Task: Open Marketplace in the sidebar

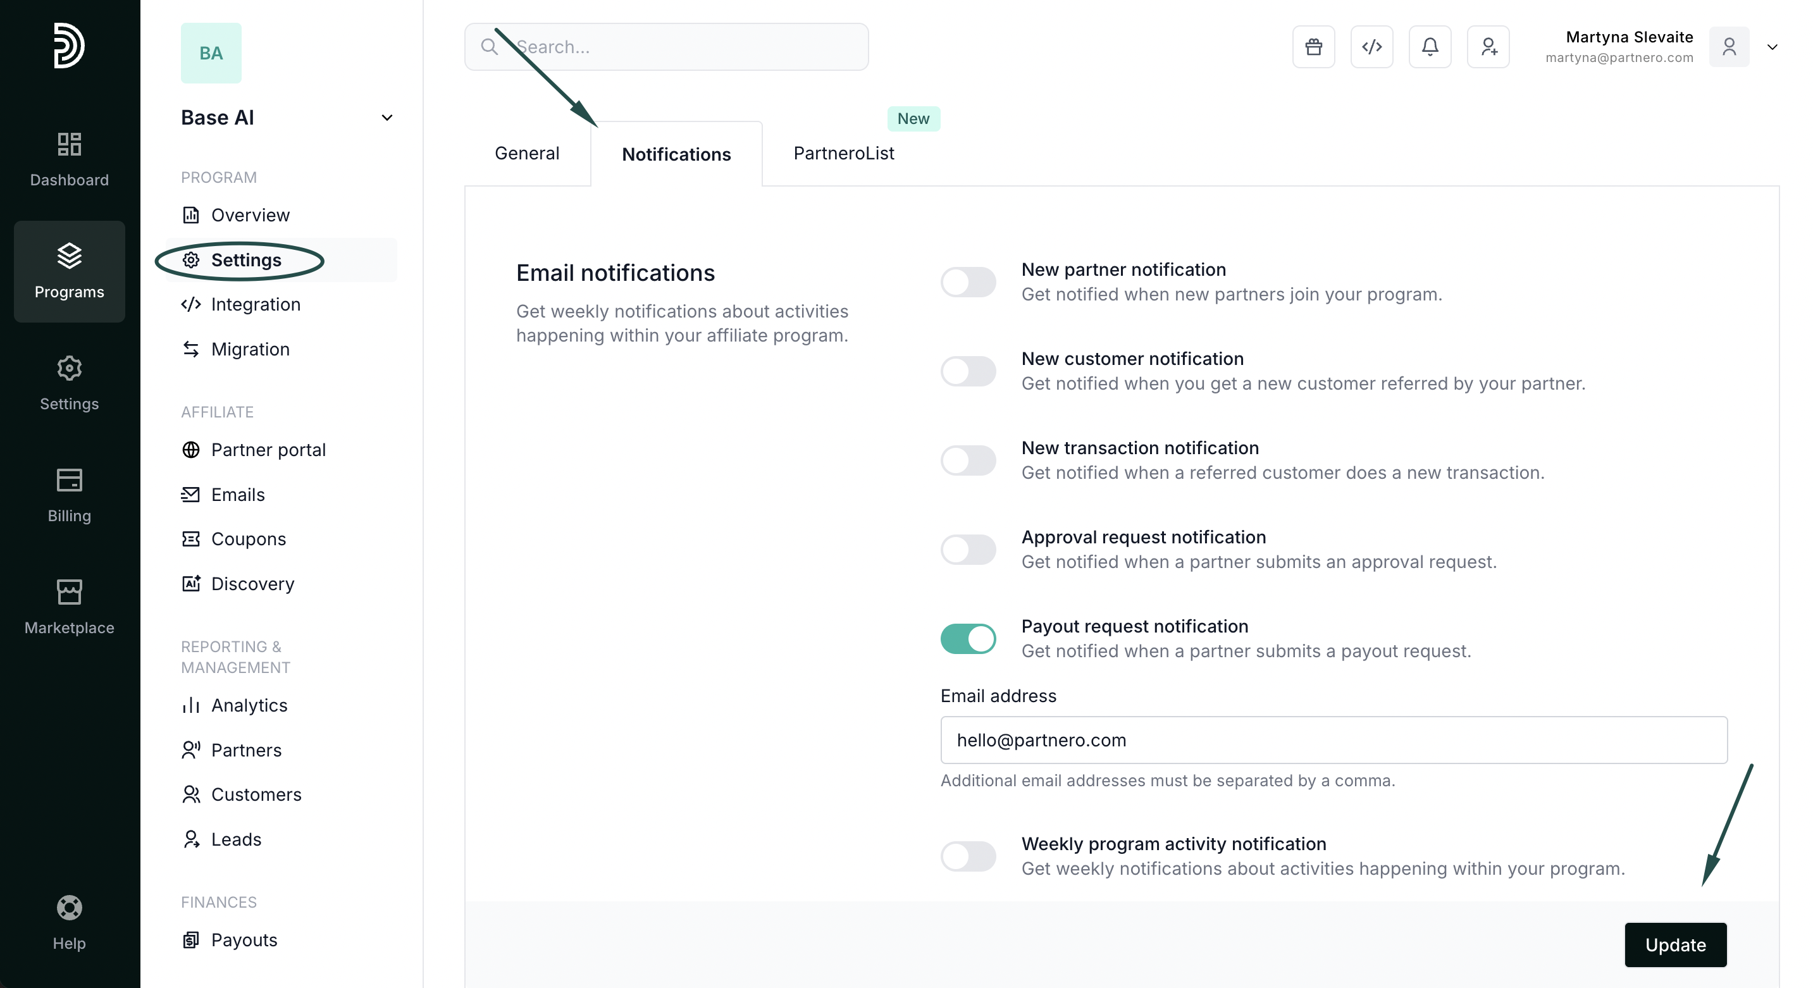Action: [69, 607]
